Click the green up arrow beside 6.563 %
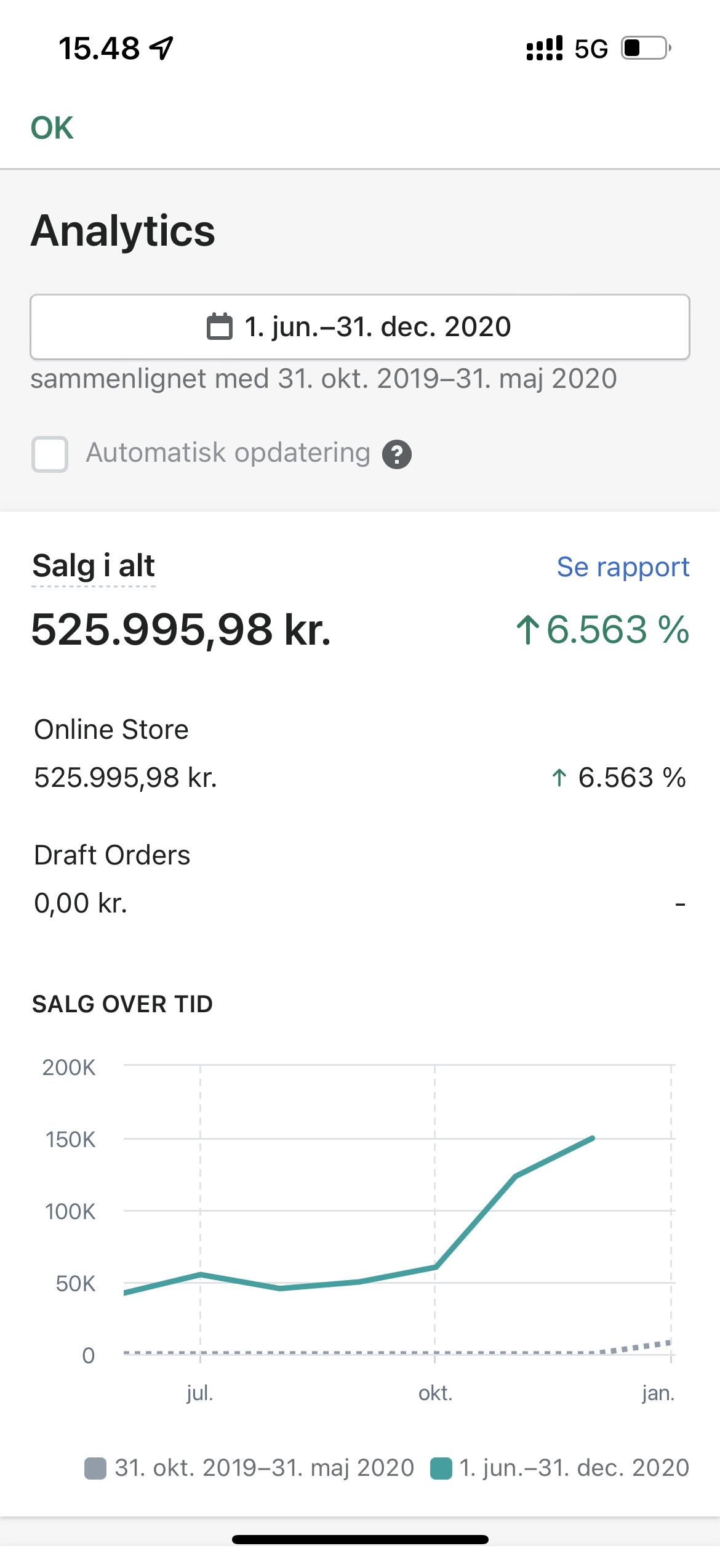 [x=527, y=630]
